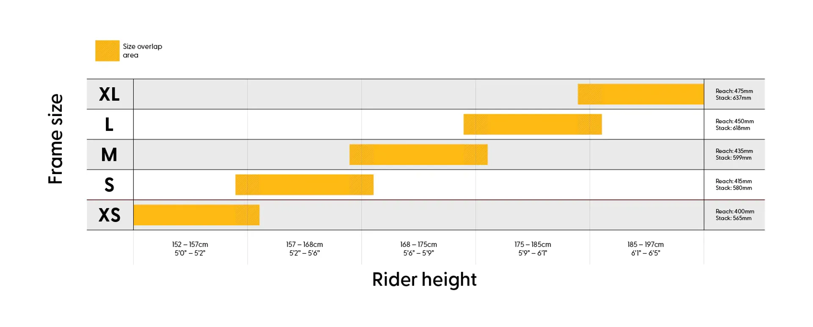
Task: Select the L frame size label
Action: point(109,125)
